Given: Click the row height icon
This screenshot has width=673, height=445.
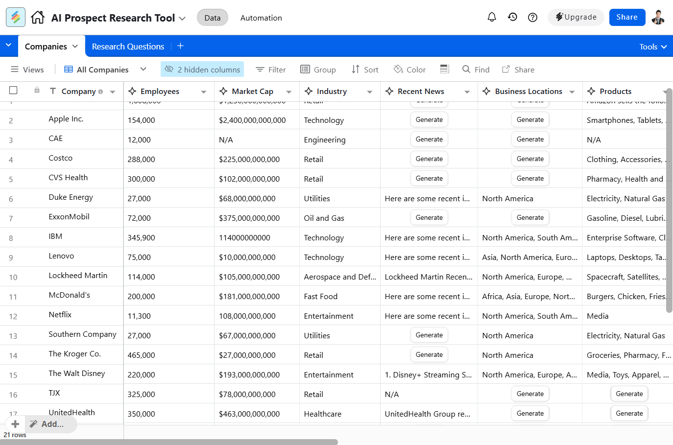Looking at the screenshot, I should click(x=444, y=70).
